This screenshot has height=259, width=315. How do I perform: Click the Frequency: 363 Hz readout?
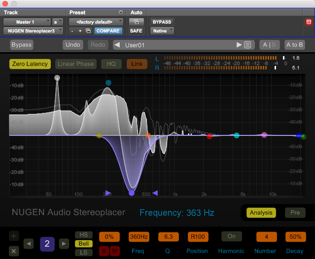coord(177,213)
